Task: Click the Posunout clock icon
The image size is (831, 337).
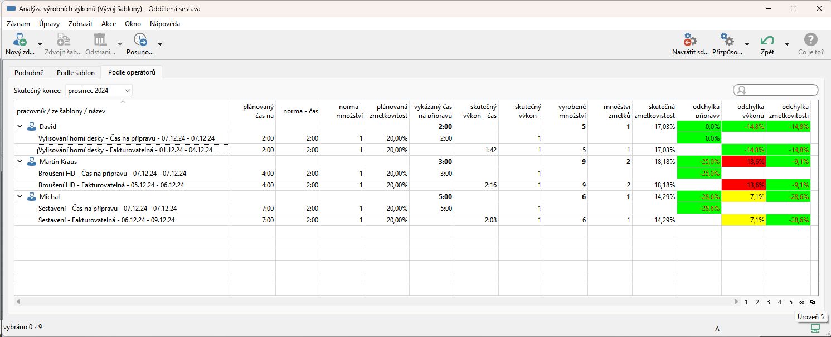Action: tap(140, 41)
